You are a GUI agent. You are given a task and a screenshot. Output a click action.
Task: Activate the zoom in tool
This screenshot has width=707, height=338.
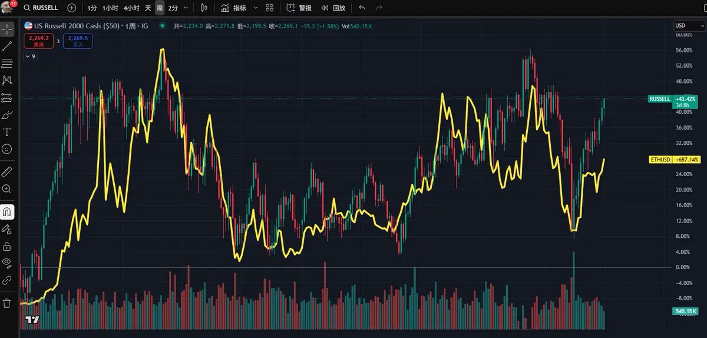point(7,188)
